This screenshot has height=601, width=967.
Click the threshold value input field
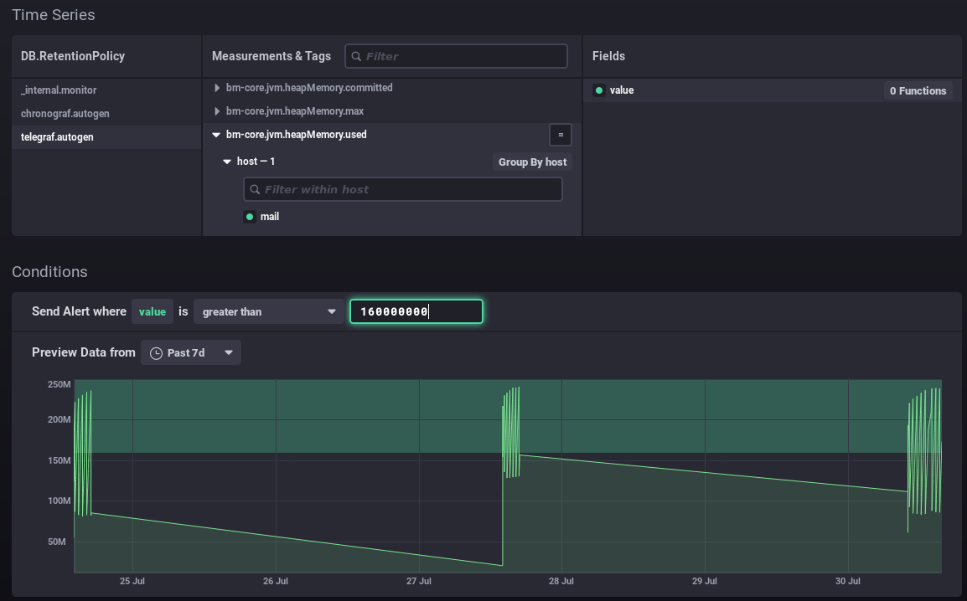point(416,311)
